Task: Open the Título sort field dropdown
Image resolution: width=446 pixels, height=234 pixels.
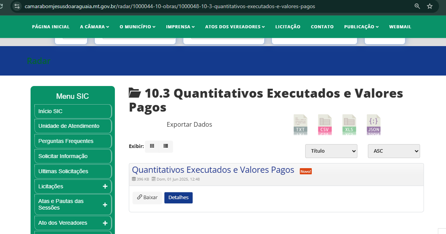Action: click(x=331, y=151)
